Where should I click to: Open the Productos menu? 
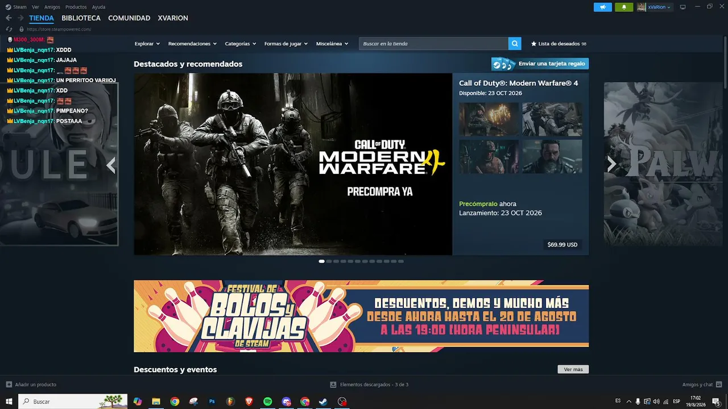tap(76, 7)
